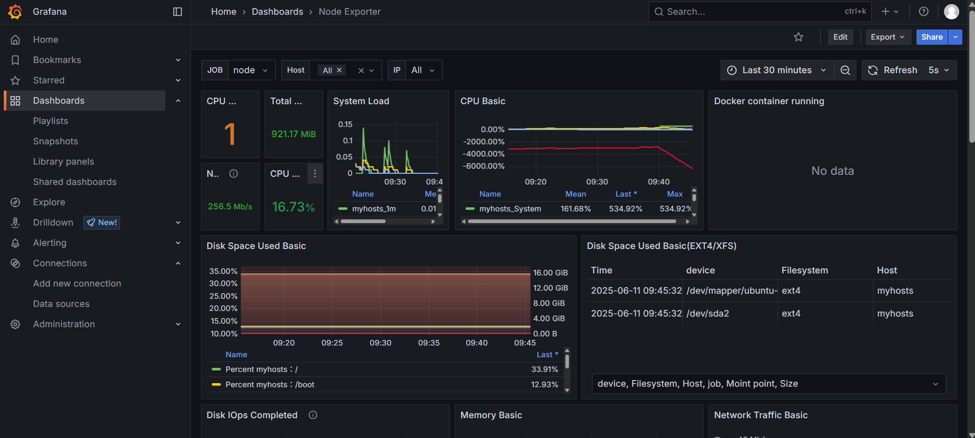This screenshot has width=975, height=438.
Task: Focus the Search input field
Action: (x=760, y=12)
